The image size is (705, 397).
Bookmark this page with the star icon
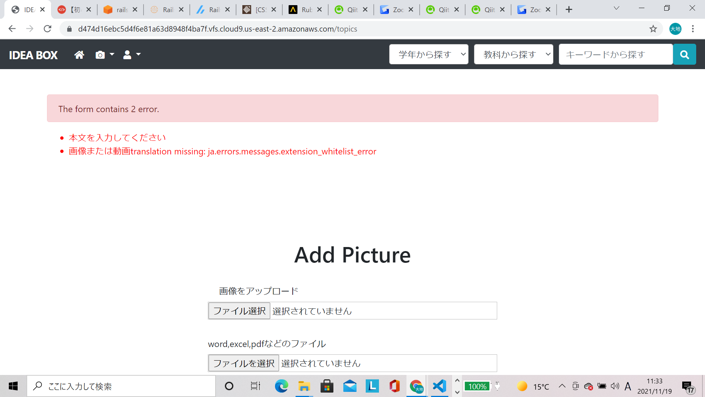653,29
